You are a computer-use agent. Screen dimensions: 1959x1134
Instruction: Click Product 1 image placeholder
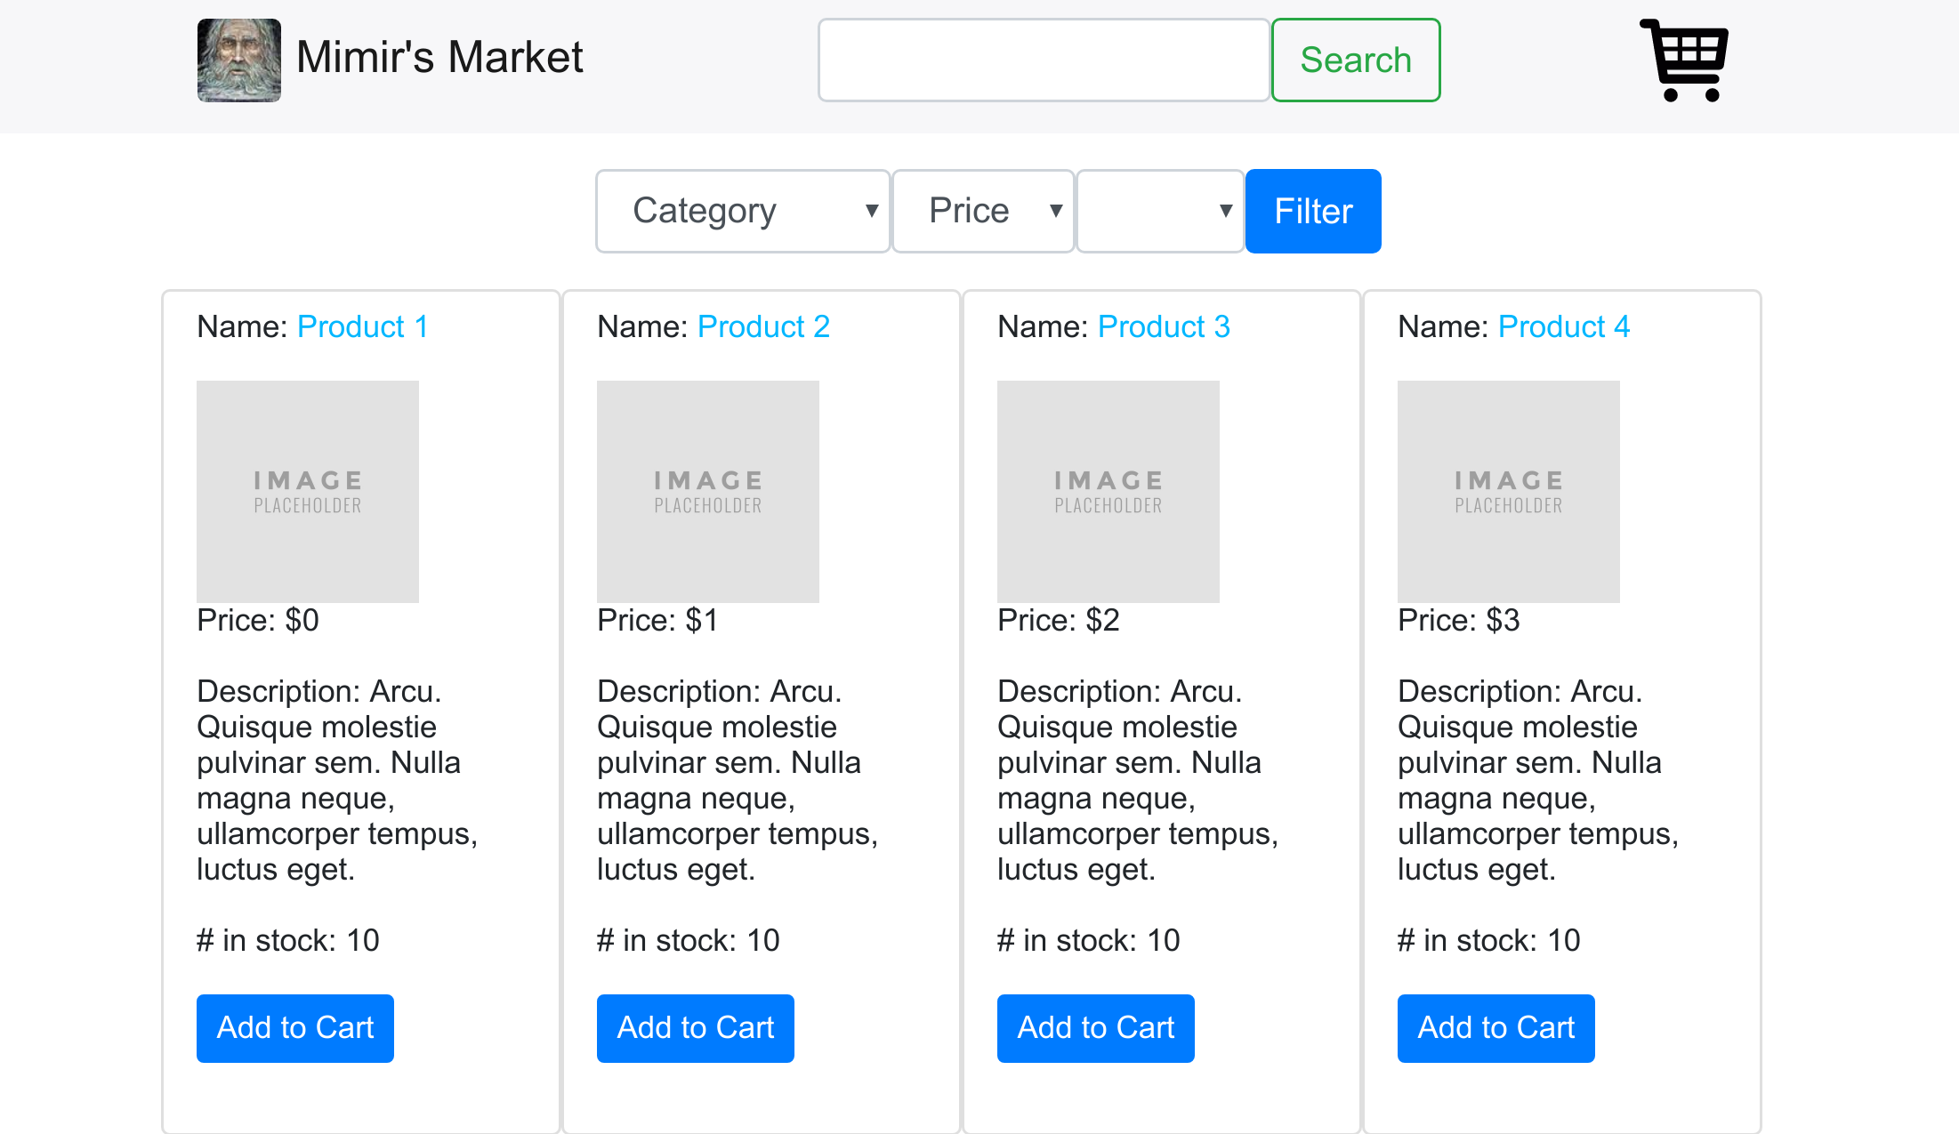(x=307, y=491)
